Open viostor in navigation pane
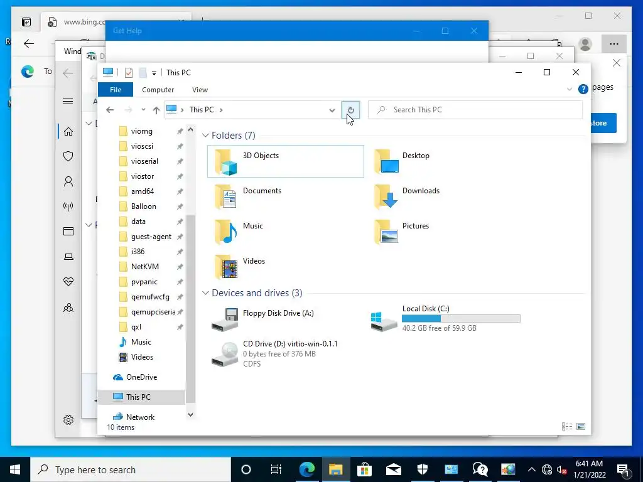Screen dimensions: 643x482 point(143,176)
